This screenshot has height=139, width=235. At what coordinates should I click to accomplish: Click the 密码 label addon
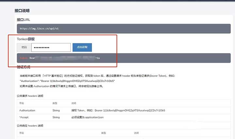click(24, 47)
